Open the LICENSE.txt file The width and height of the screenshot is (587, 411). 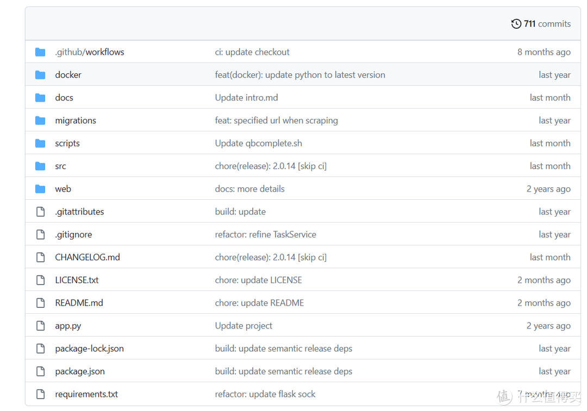77,280
